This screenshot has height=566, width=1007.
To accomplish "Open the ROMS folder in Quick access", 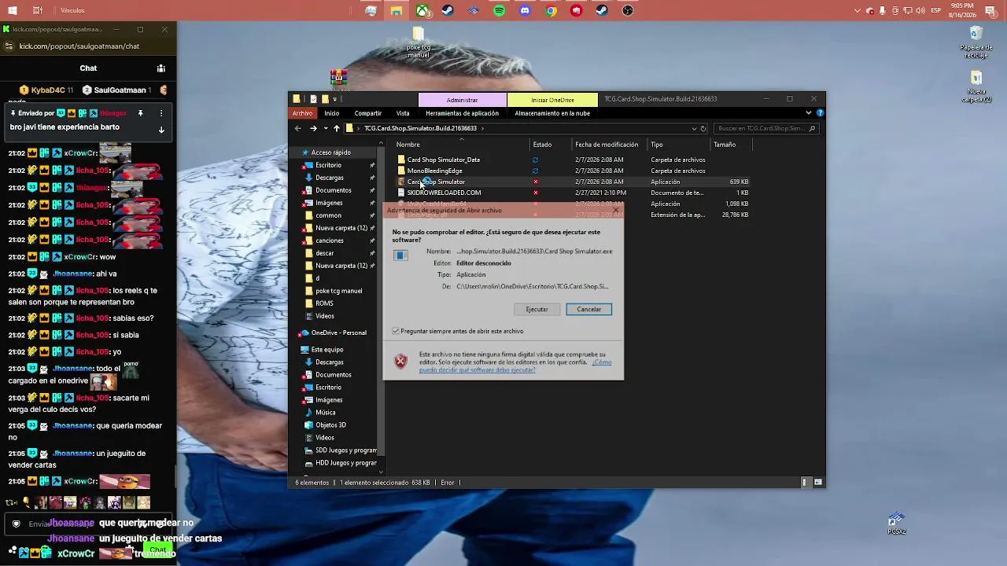I will 324,303.
